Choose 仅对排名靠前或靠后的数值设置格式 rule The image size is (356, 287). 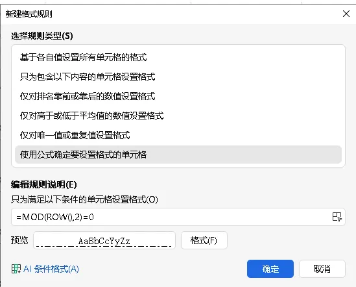[x=178, y=96]
